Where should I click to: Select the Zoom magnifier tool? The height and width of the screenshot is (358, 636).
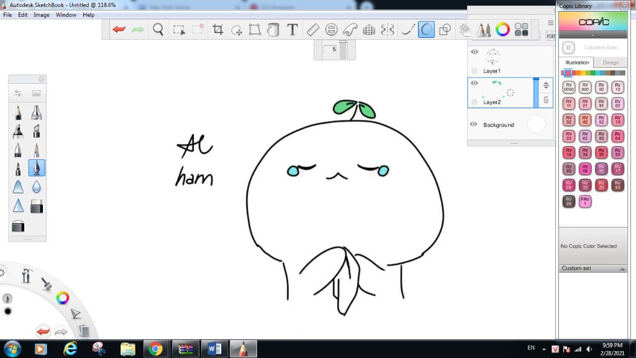point(158,29)
